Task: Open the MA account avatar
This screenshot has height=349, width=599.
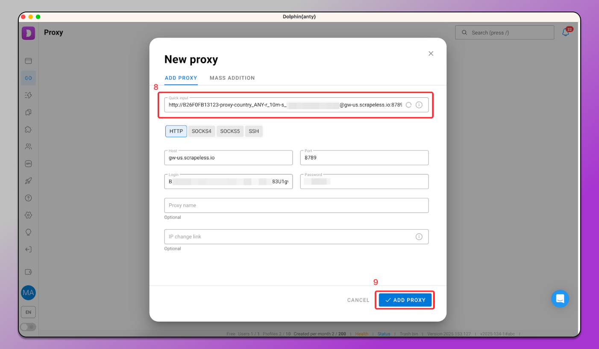Action: [x=28, y=293]
